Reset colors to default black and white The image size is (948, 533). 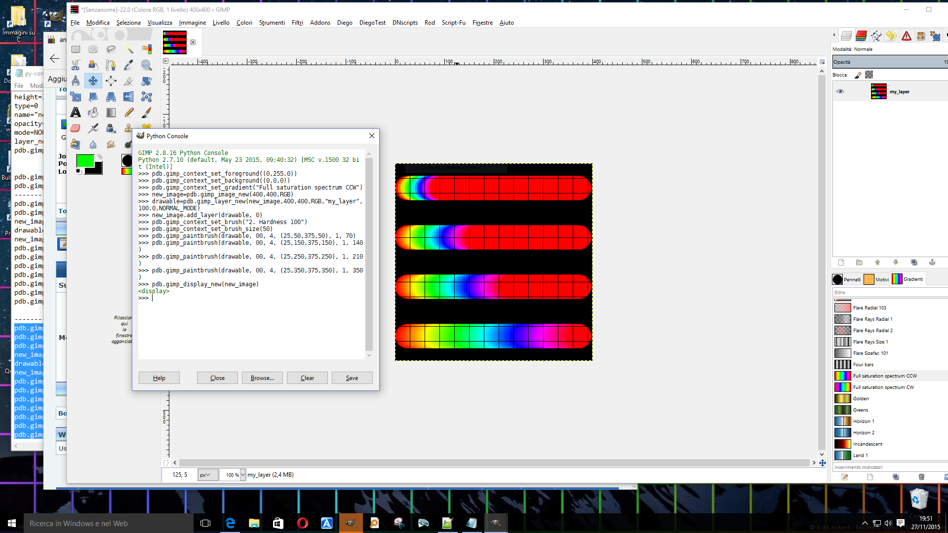coord(79,172)
